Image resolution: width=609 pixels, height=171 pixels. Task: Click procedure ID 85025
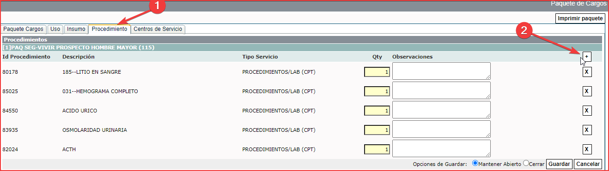pyautogui.click(x=10, y=91)
